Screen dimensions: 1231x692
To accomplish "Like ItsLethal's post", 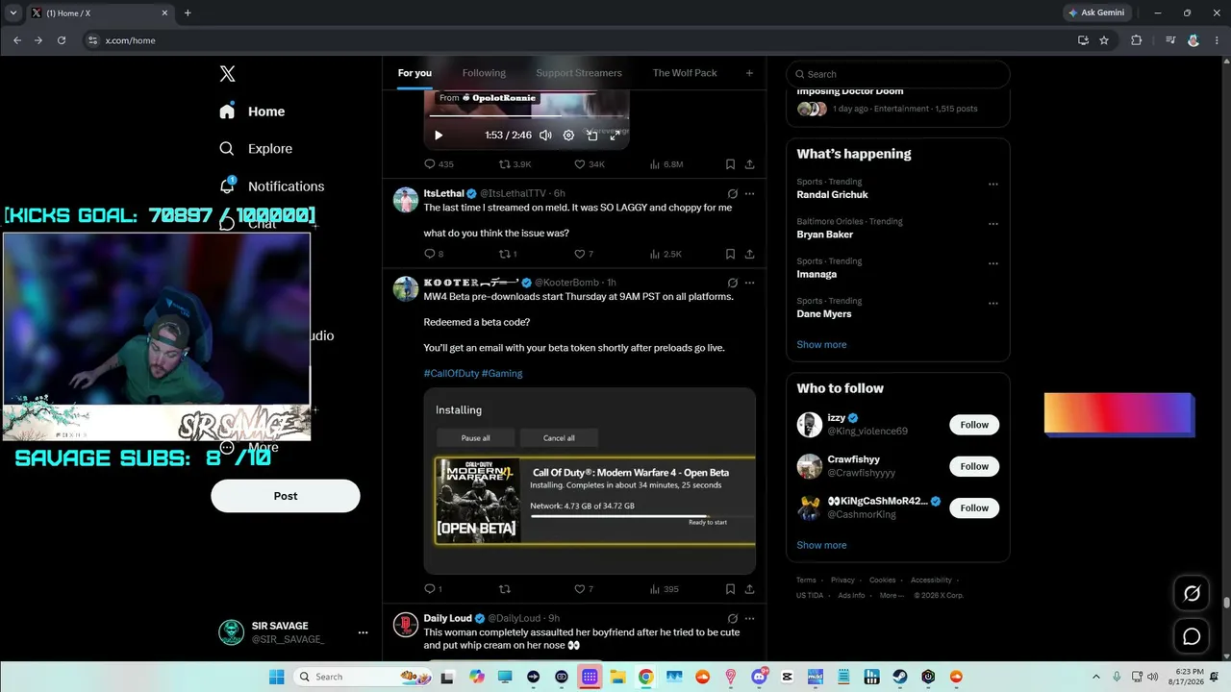I will pyautogui.click(x=583, y=254).
